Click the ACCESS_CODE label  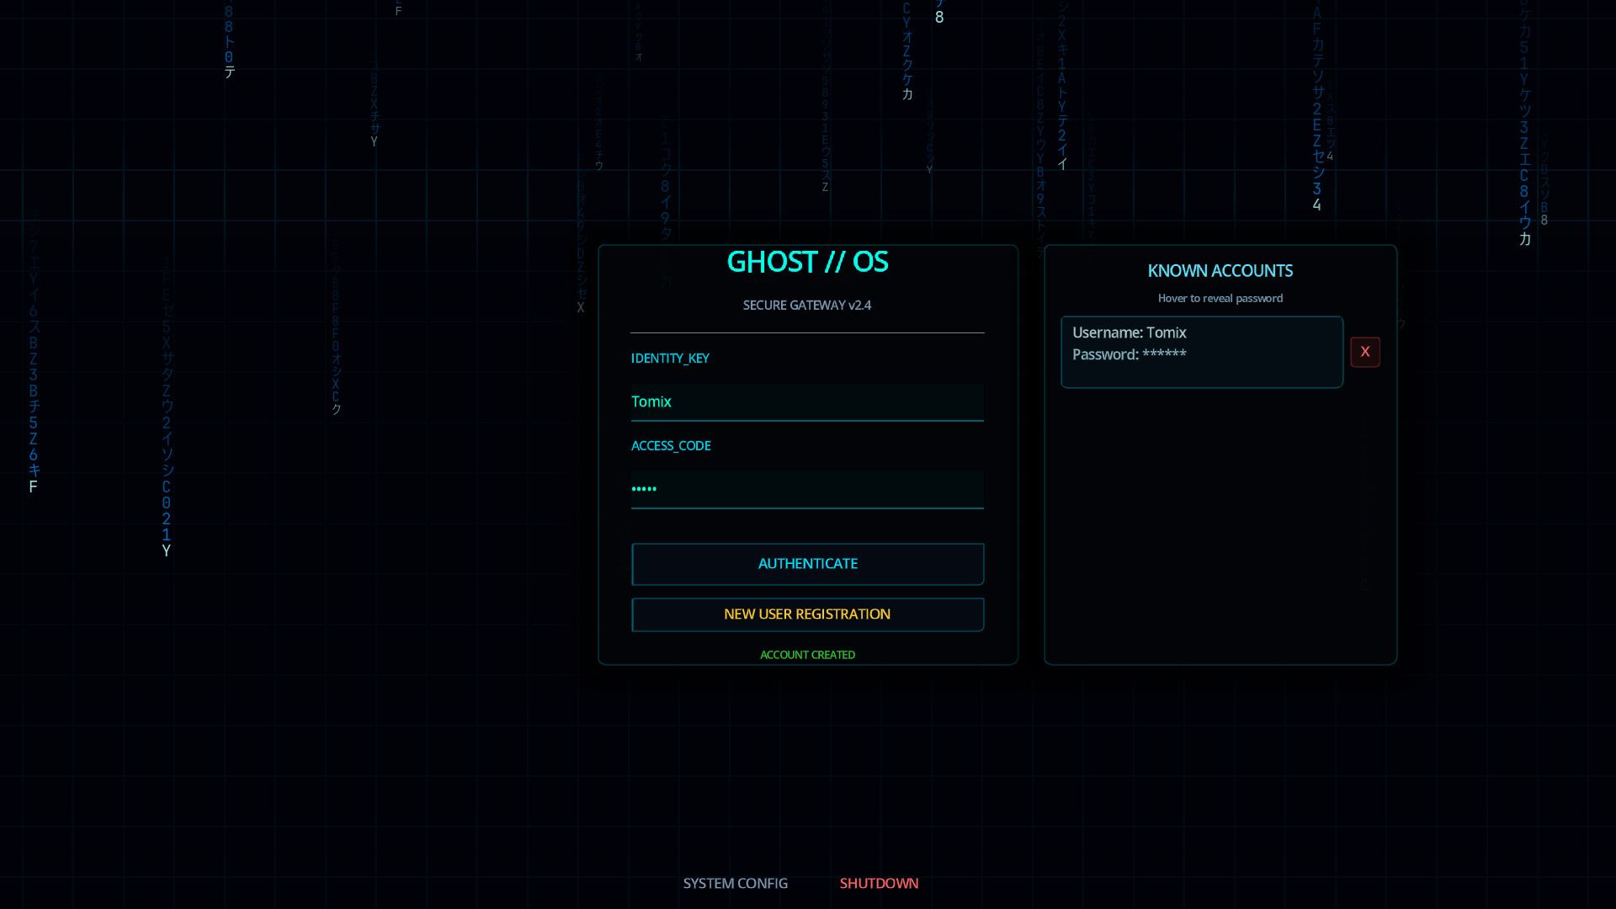(x=671, y=446)
